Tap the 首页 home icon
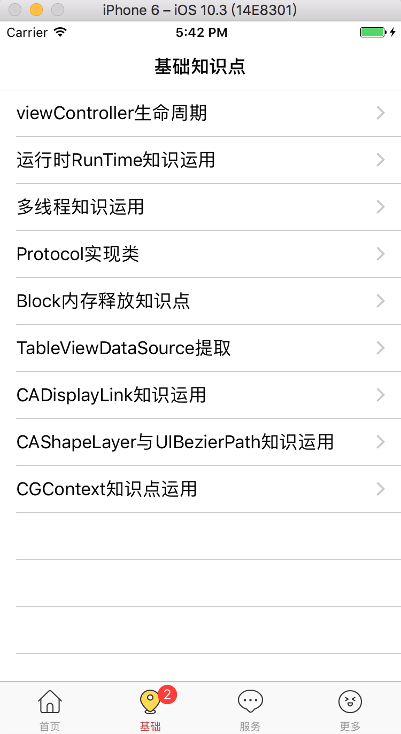401x734 pixels. click(x=50, y=701)
